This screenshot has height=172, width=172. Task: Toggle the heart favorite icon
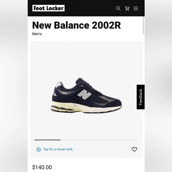point(134,149)
